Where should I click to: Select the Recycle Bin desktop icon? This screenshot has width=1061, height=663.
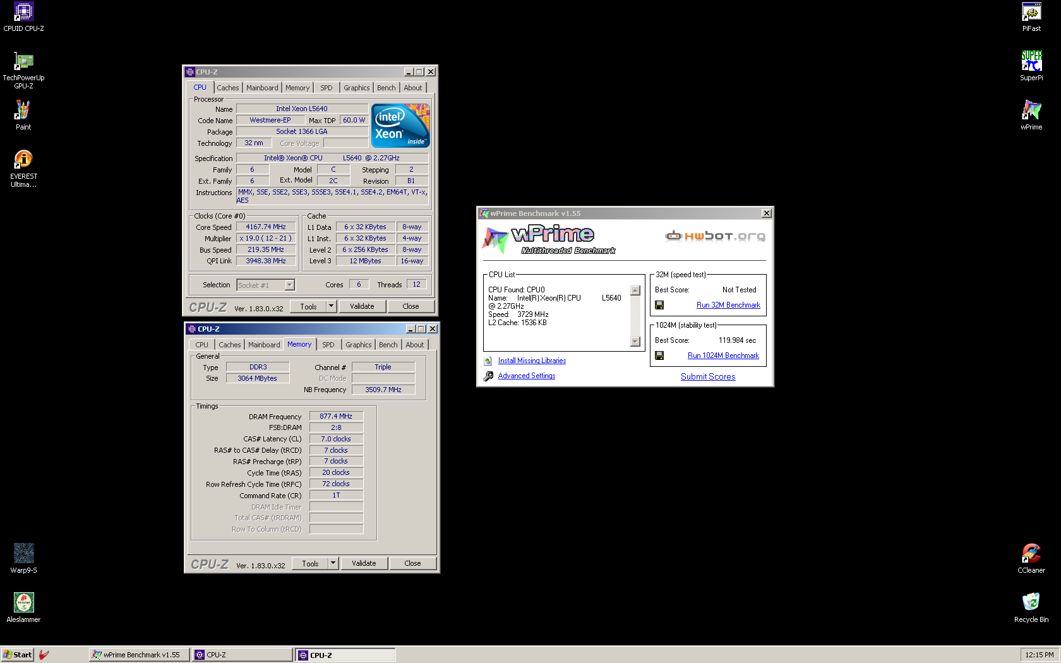pyautogui.click(x=1031, y=607)
